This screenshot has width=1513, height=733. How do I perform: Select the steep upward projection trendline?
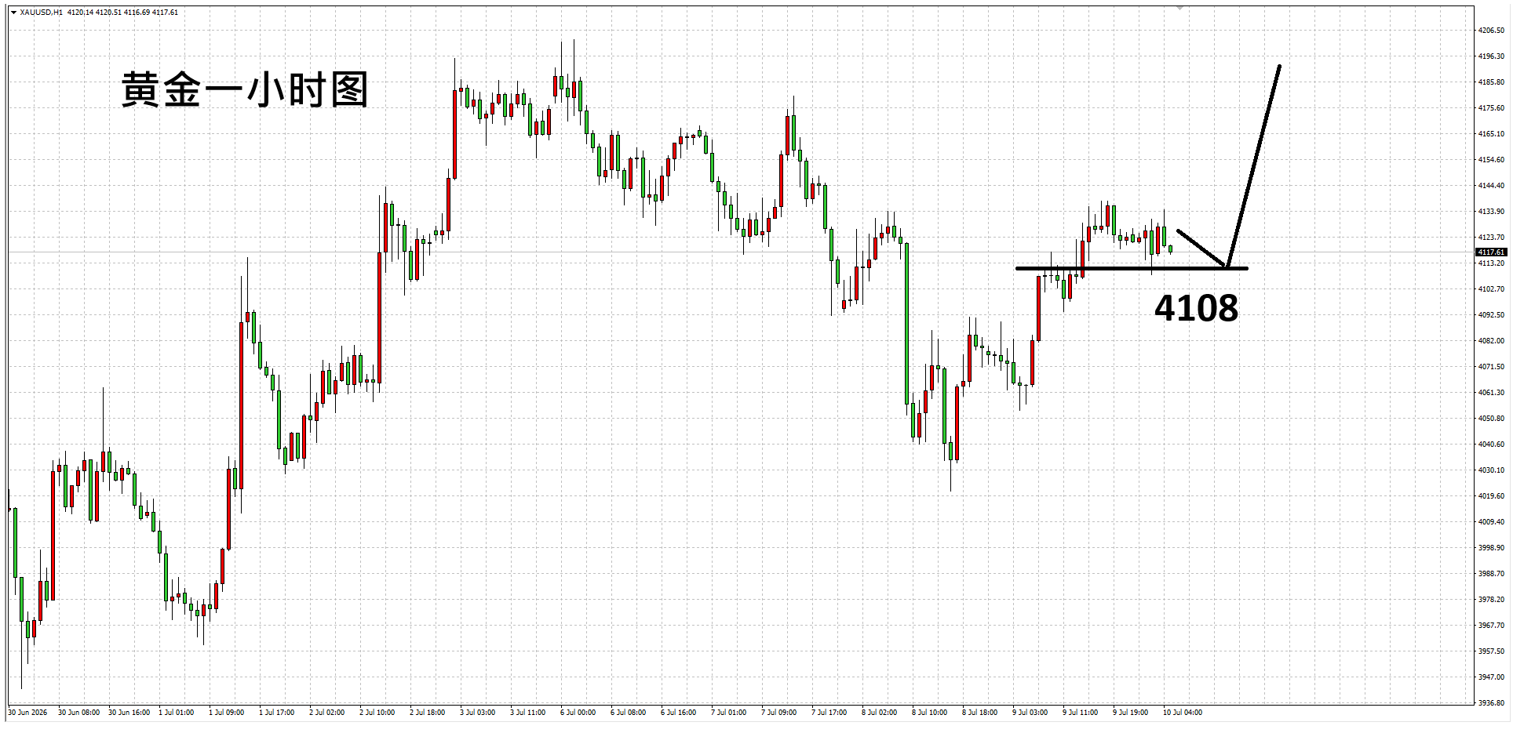pos(1254,166)
